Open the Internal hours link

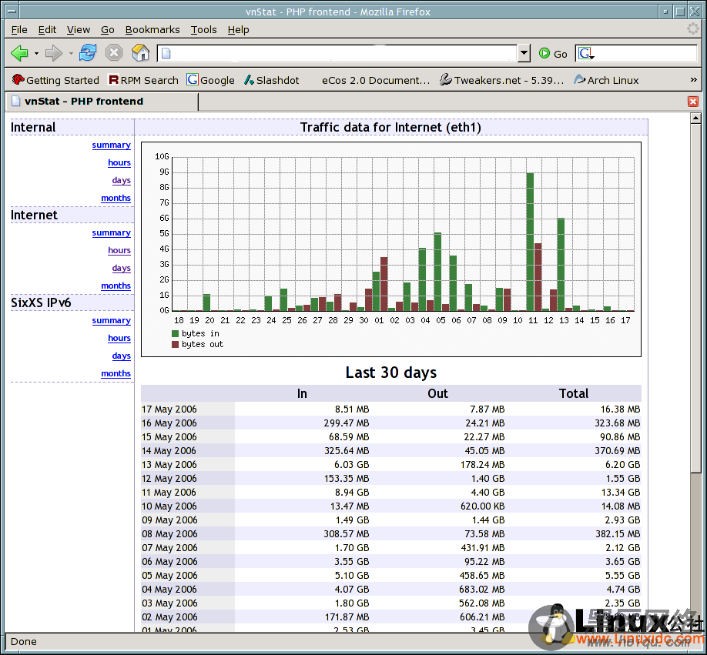(x=119, y=162)
